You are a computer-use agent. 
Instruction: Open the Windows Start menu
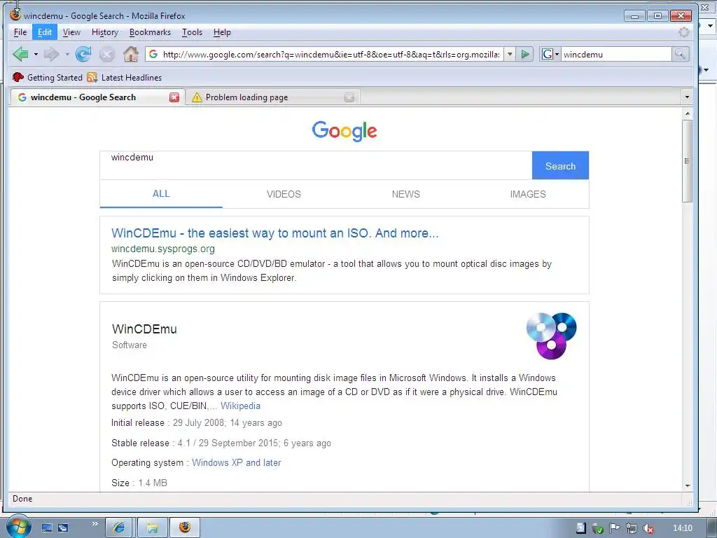coord(18,527)
